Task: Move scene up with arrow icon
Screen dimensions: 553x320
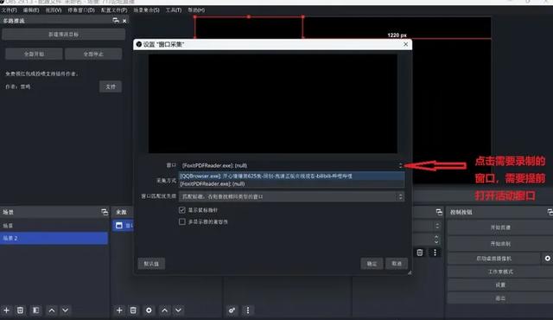Action: coord(52,310)
